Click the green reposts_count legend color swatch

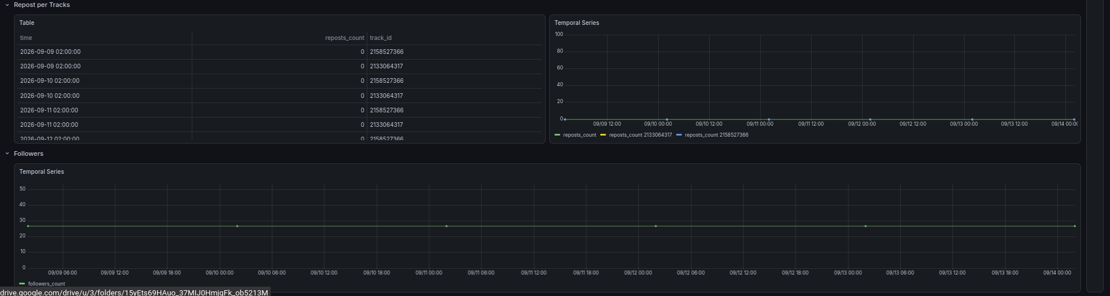[x=557, y=135]
